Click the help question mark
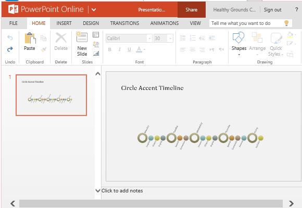The height and width of the screenshot is (208, 302). pos(297,9)
